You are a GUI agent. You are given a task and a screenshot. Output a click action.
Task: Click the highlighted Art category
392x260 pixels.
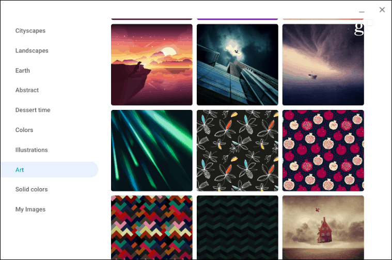click(x=50, y=170)
